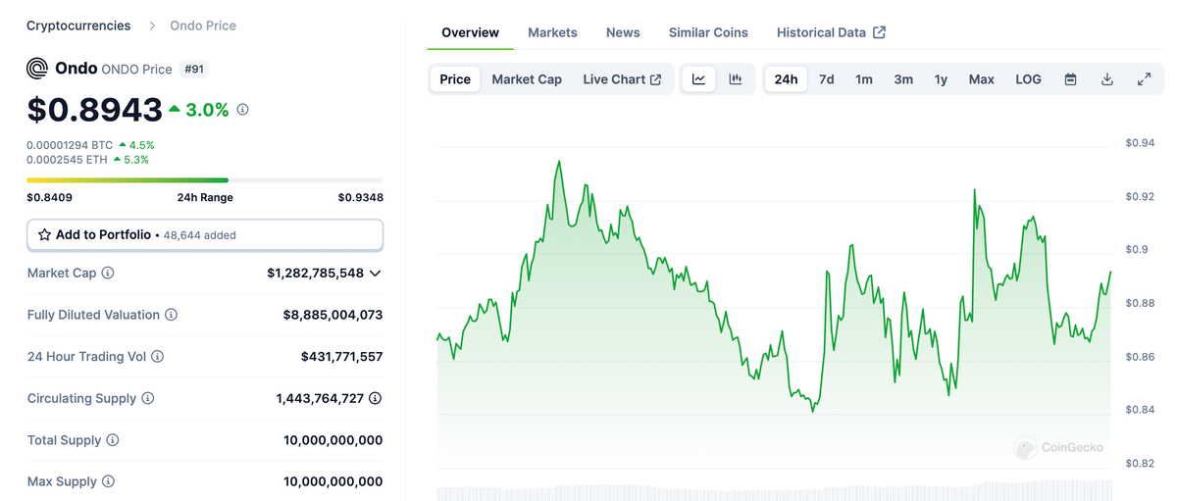Screen dimensions: 1177x501
Task: Click the 0.00001294 BTC value
Action: pos(70,145)
